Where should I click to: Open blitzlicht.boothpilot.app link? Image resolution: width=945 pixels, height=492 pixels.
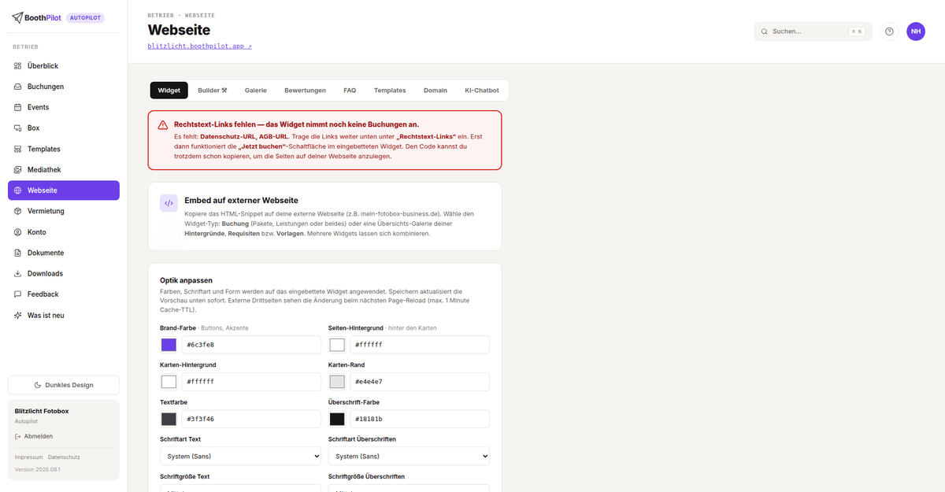tap(200, 46)
